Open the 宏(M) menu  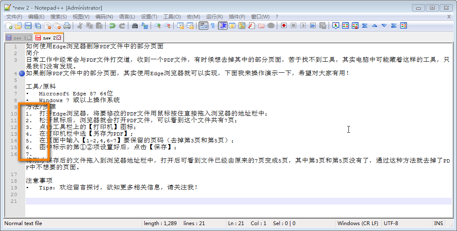click(x=193, y=16)
